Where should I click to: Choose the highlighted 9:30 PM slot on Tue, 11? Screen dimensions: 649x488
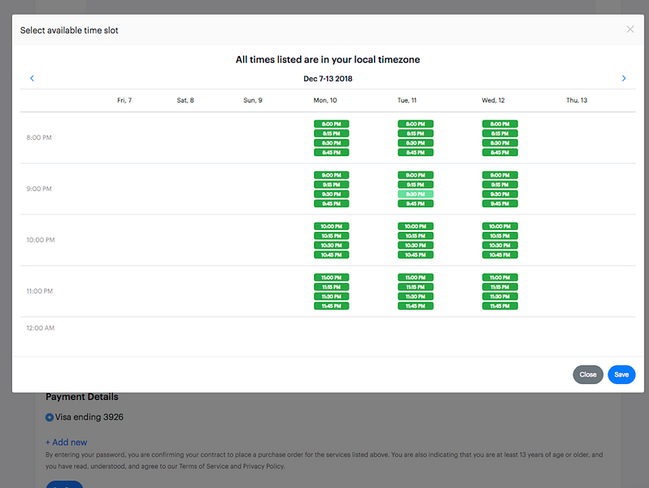(x=416, y=194)
